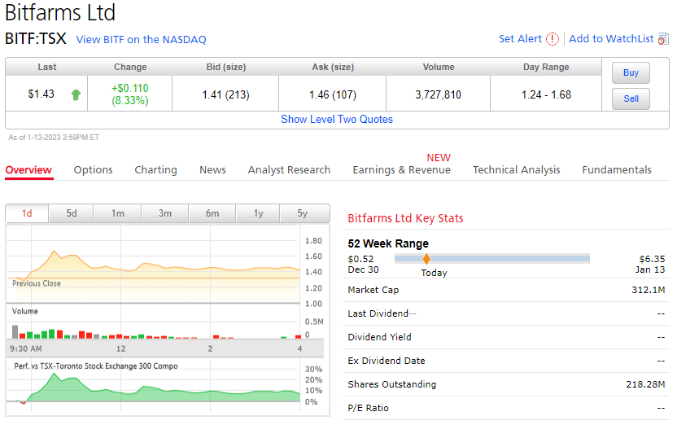Click the Set Alert link

pos(520,39)
